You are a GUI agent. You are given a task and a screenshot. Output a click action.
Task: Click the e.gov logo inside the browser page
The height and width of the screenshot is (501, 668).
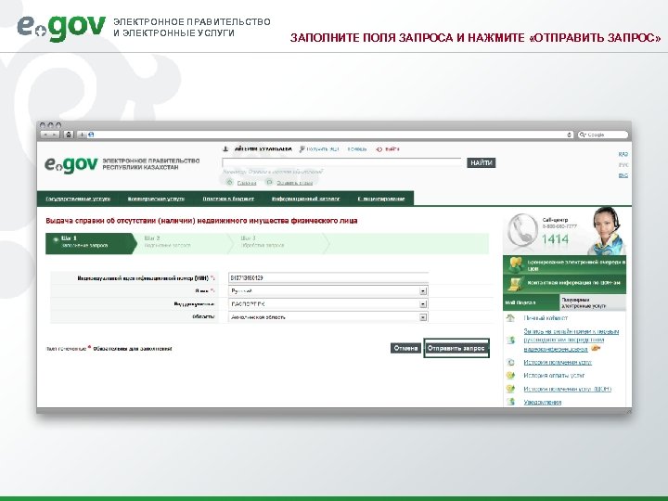71,164
